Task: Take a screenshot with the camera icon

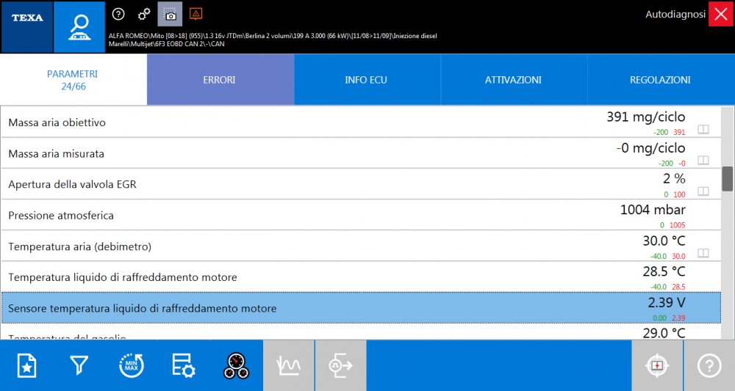Action: (170, 14)
